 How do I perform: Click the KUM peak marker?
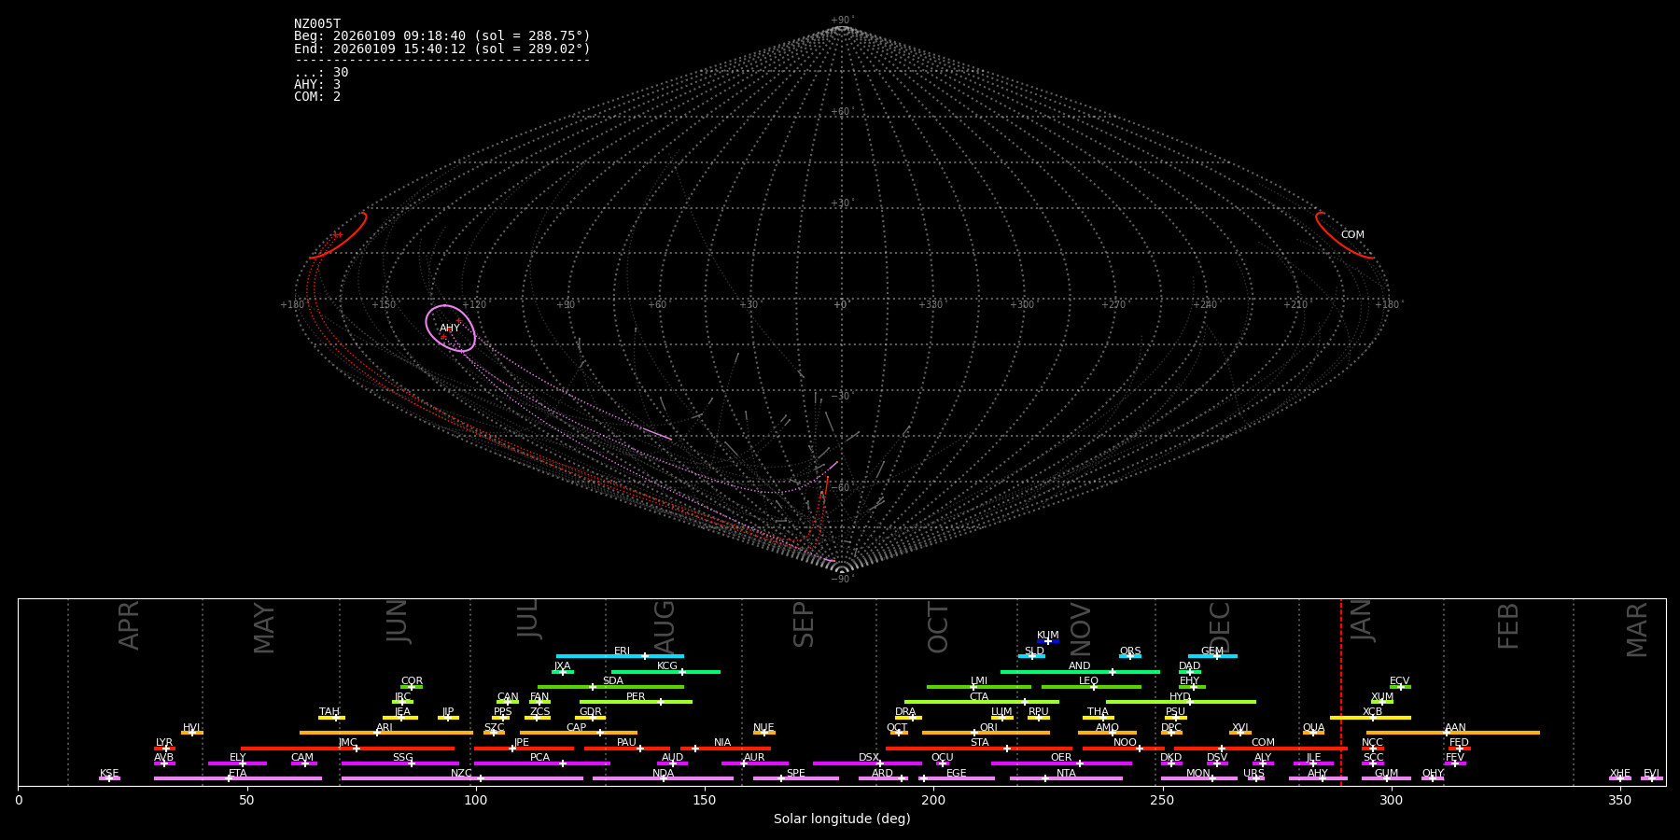(1048, 641)
